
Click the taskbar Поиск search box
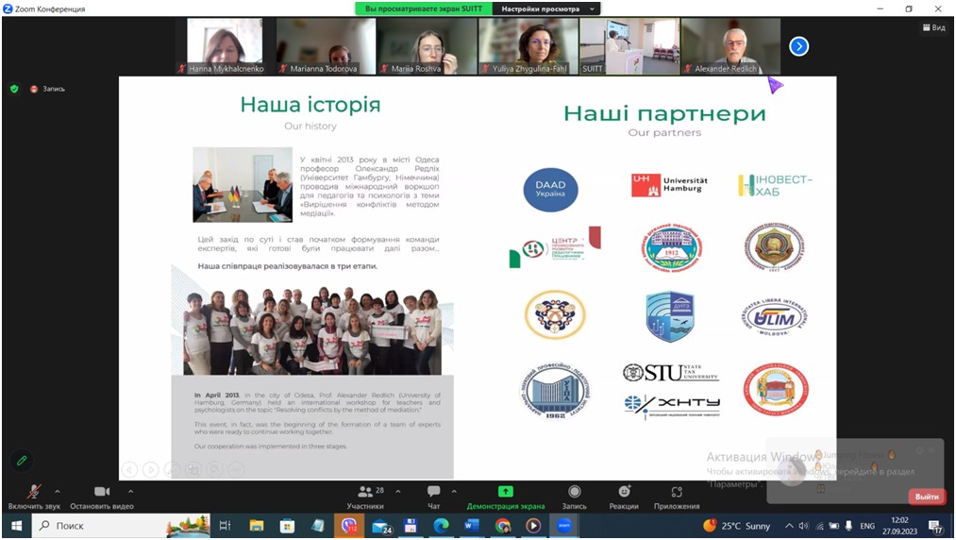tap(122, 525)
